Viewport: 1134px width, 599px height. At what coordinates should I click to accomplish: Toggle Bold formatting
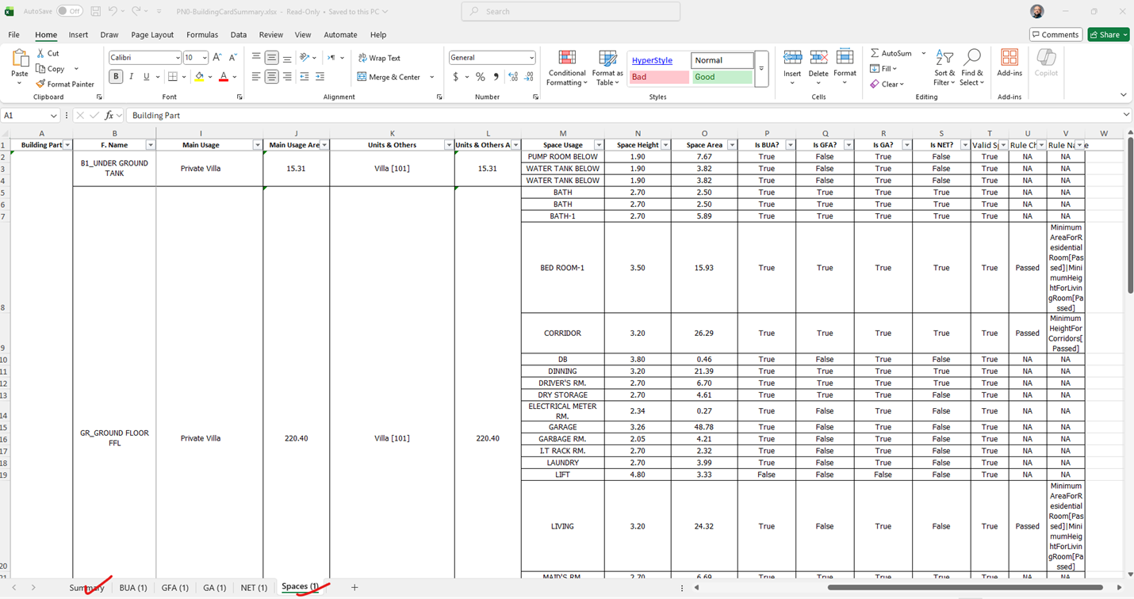tap(115, 75)
